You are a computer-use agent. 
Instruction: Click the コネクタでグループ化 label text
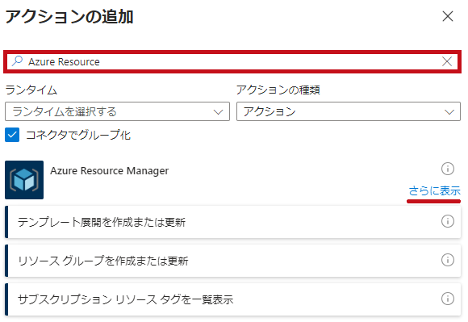tap(78, 135)
